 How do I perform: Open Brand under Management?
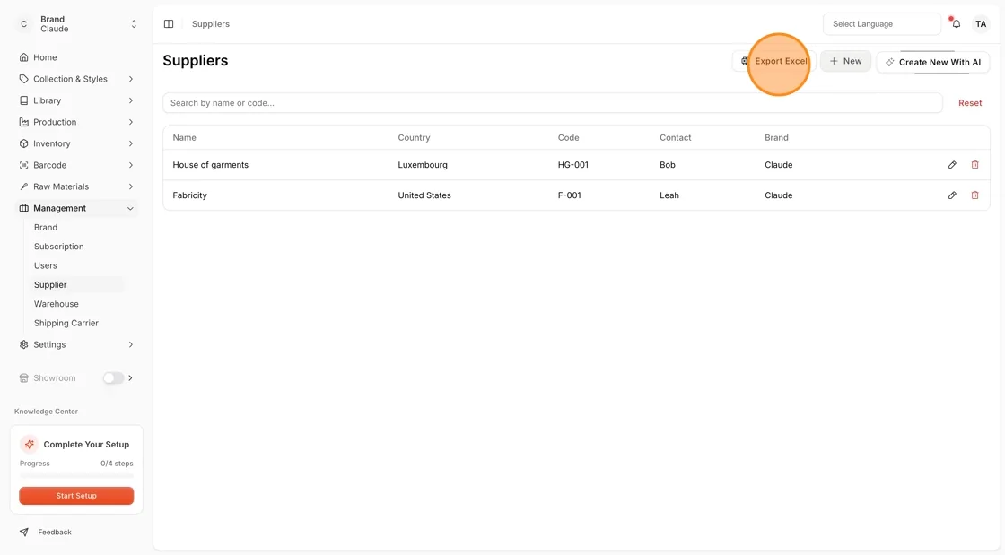point(46,227)
